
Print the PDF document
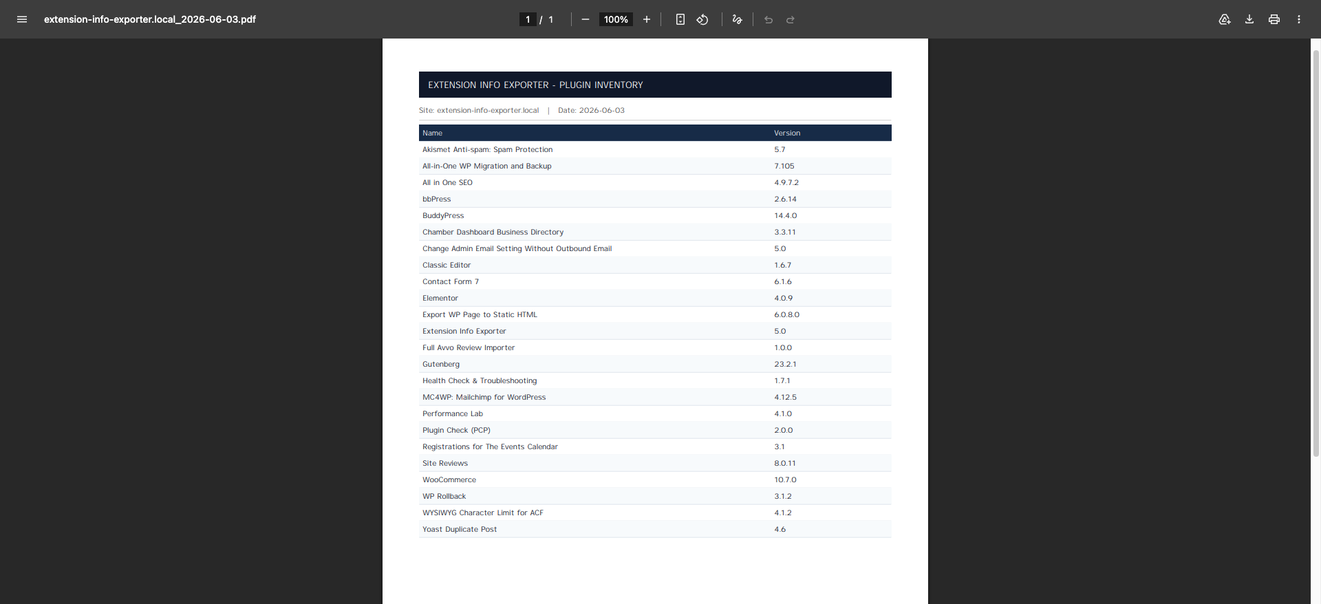click(1274, 19)
